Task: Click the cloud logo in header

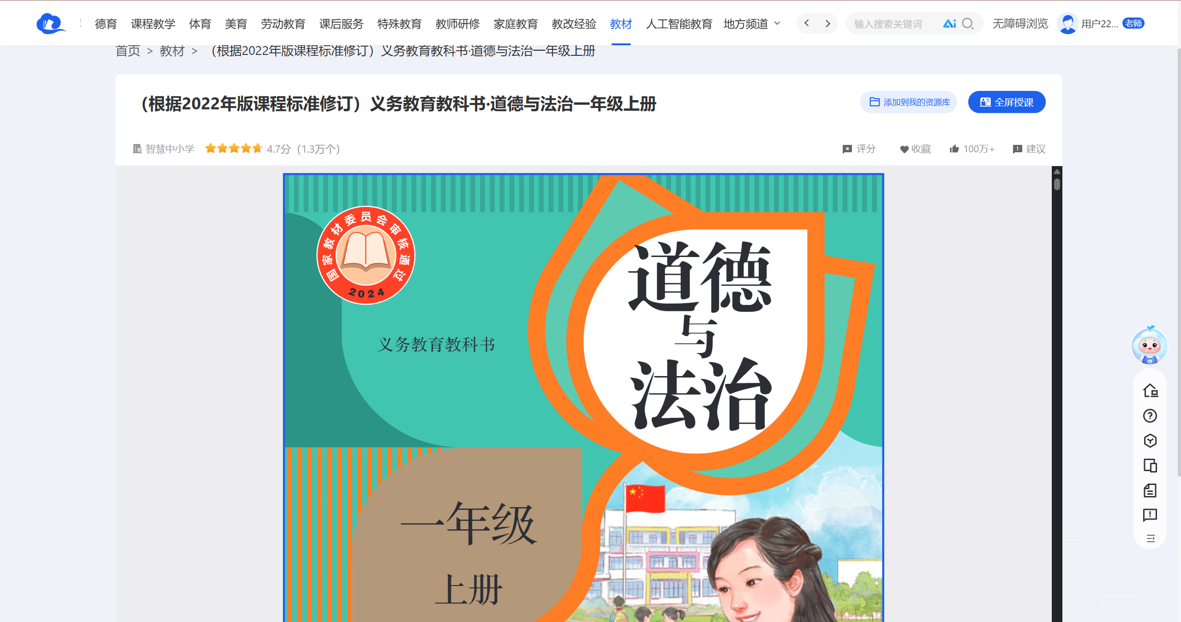Action: click(51, 24)
